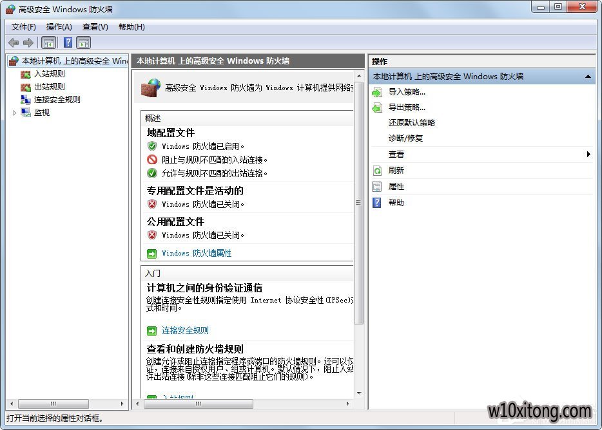Image resolution: width=602 pixels, height=430 pixels.
Task: Click the 导入策略 green arrow icon
Action: (x=377, y=92)
